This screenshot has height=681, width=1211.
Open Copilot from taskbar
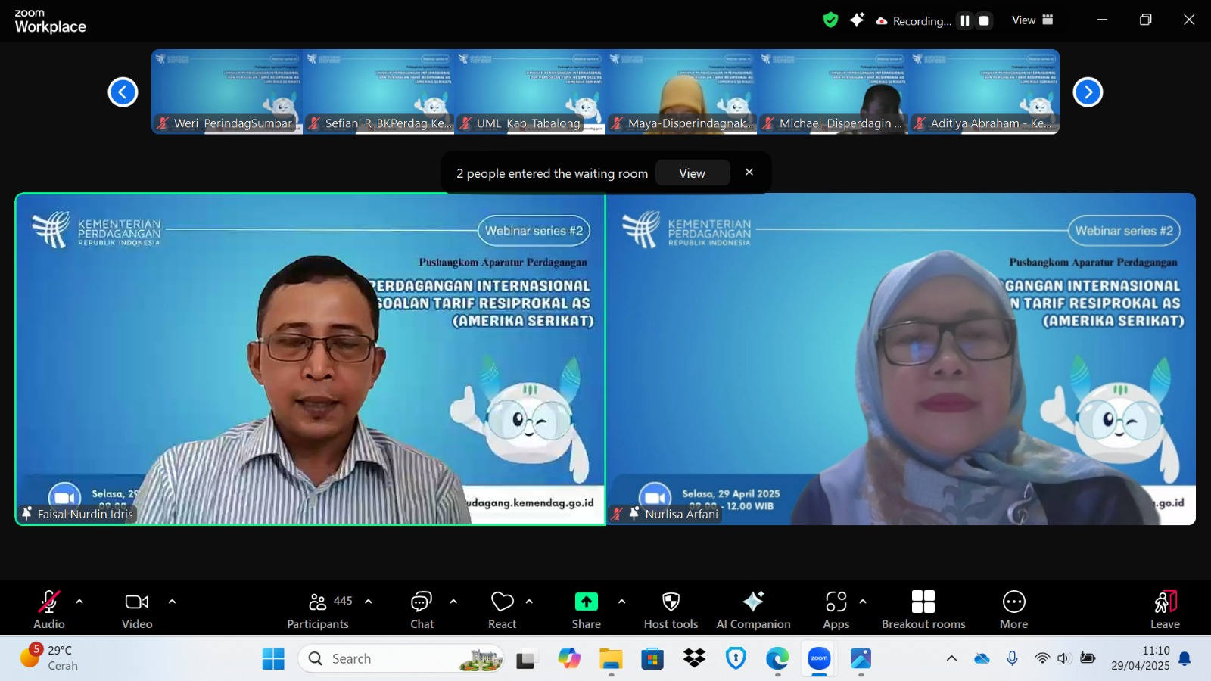[569, 659]
